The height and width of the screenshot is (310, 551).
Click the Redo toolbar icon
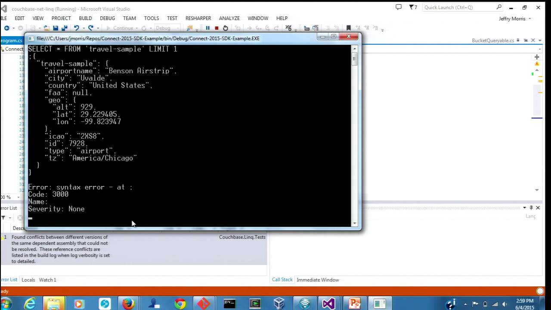click(90, 28)
